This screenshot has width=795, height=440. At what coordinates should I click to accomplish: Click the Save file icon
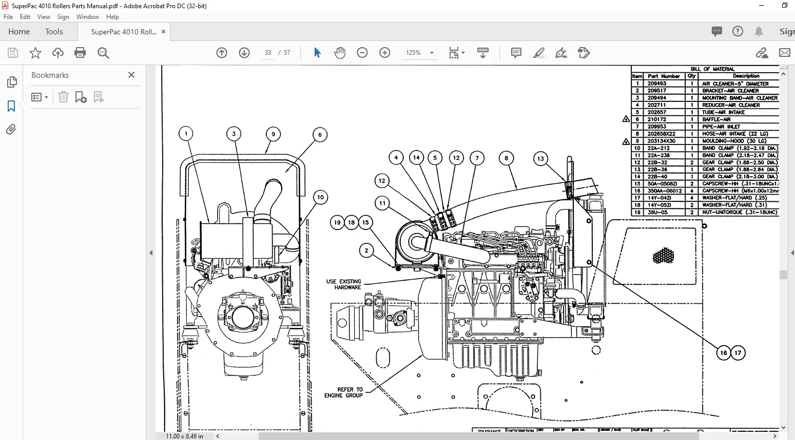pos(13,53)
